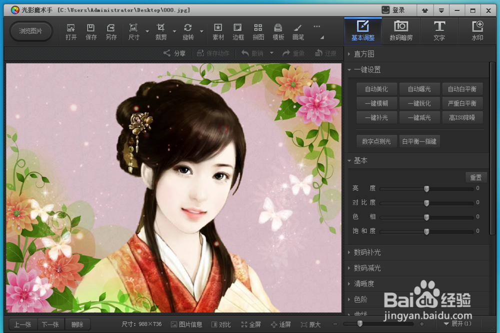Open the 模板 (Template) tool
The height and width of the screenshot is (333, 500).
tap(278, 32)
